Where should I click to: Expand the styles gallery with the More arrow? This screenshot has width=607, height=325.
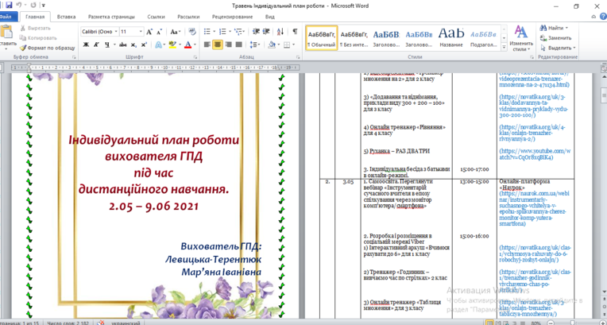tap(504, 47)
